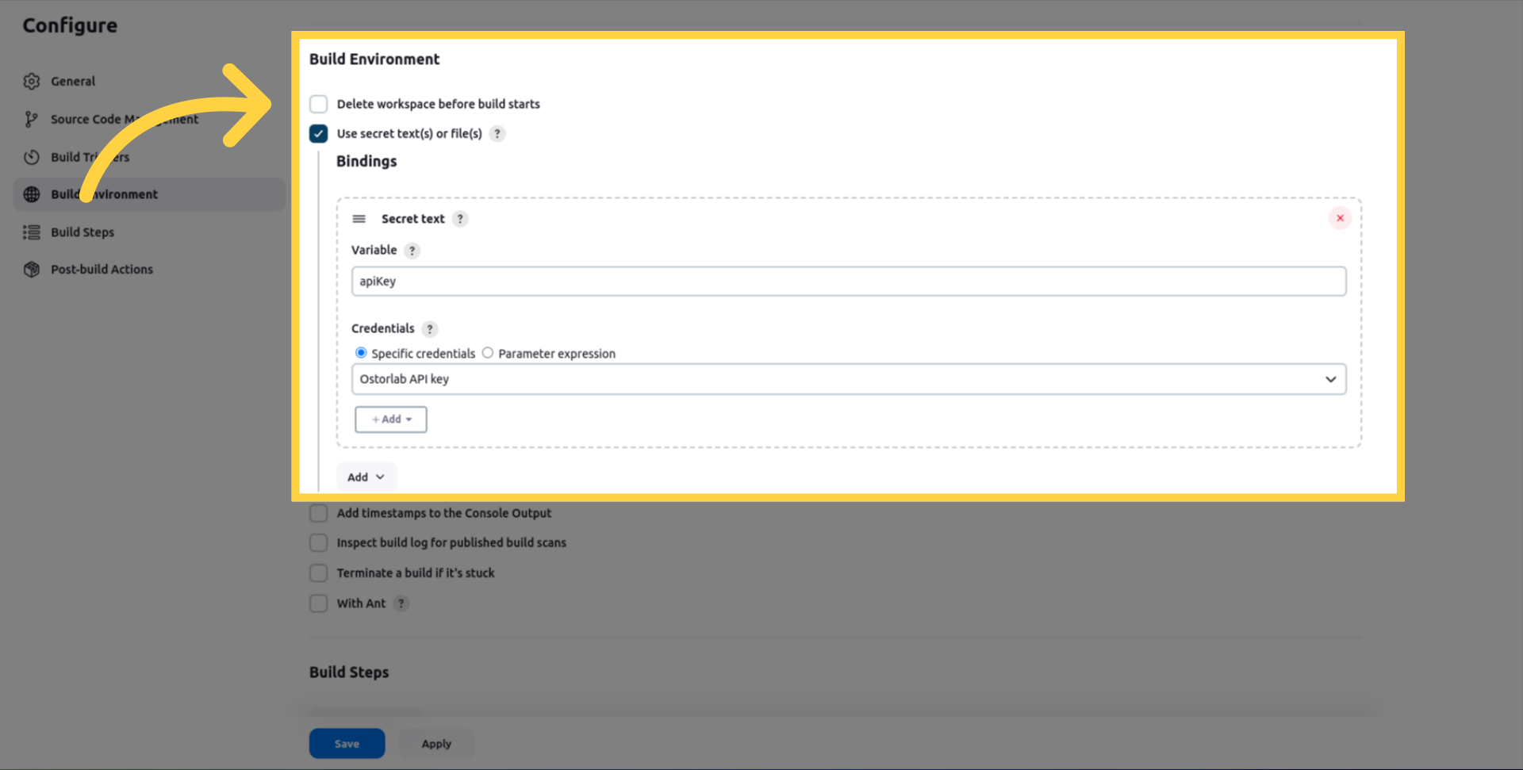Open help for the Variable field

click(x=412, y=251)
